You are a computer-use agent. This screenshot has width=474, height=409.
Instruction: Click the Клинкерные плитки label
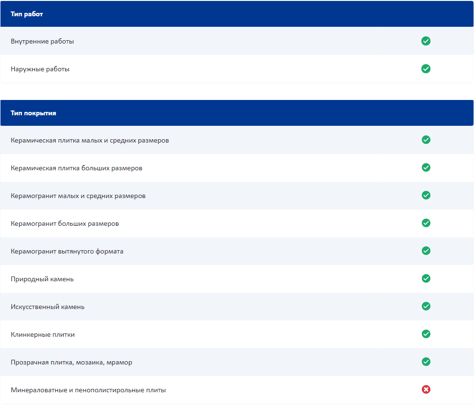[43, 334]
